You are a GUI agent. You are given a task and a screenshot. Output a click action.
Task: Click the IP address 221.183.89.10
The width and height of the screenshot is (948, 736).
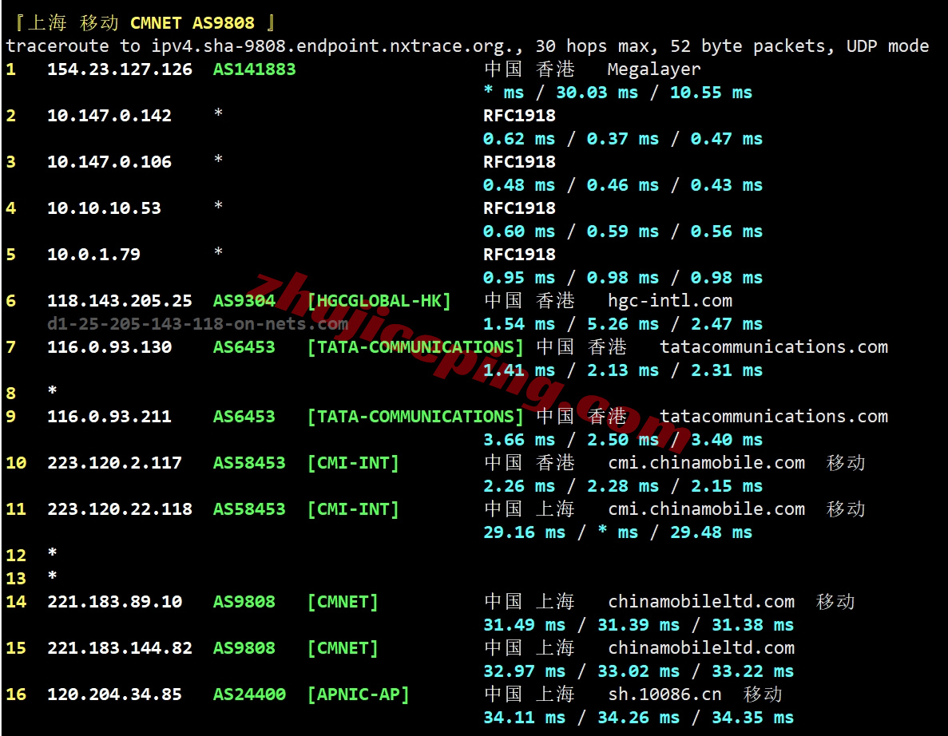coord(114,602)
